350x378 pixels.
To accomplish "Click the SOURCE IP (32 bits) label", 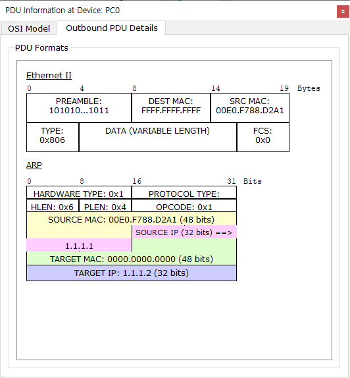I will pyautogui.click(x=184, y=232).
